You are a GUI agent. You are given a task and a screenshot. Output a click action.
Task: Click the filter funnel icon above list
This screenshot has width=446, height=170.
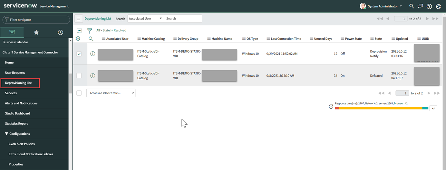point(90,31)
